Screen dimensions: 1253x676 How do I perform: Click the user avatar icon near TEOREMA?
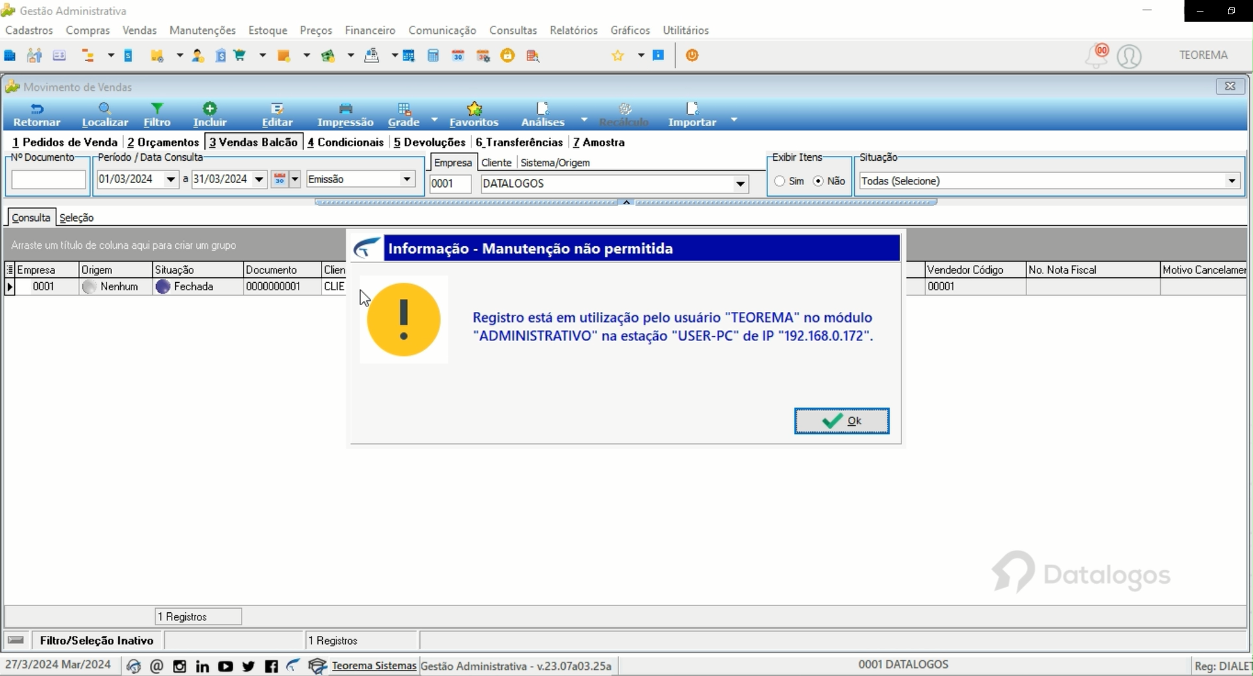click(1129, 56)
